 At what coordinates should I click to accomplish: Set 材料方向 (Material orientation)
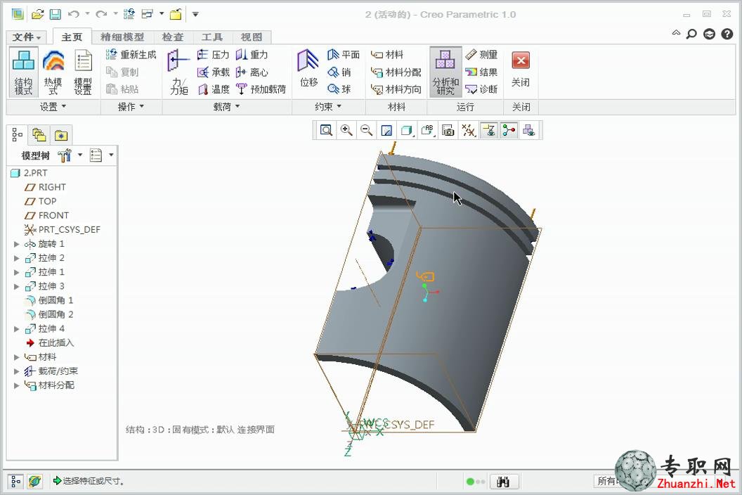[396, 89]
